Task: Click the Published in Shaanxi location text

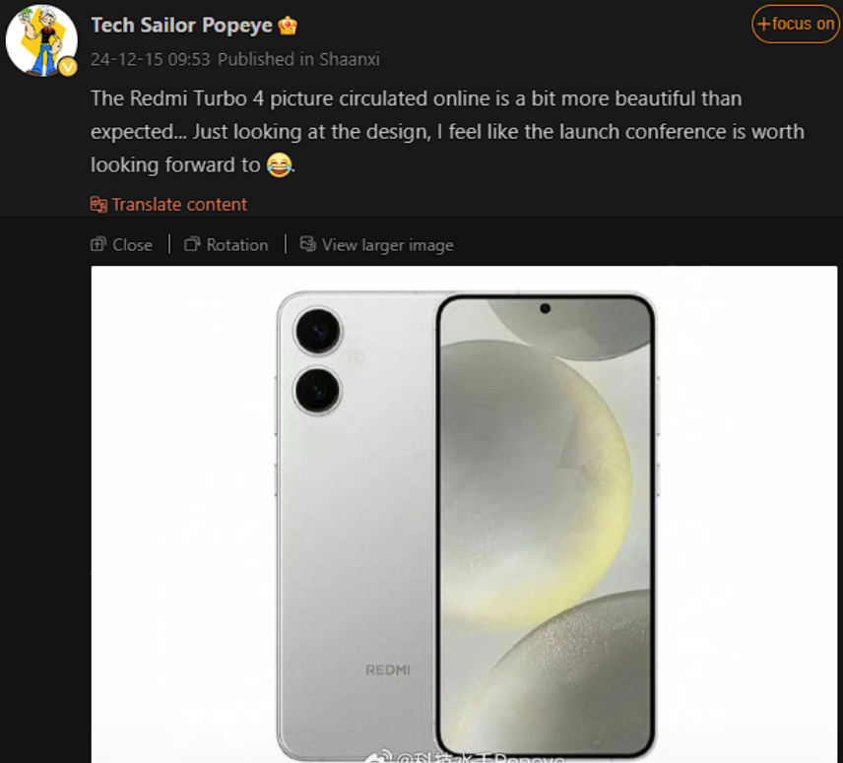Action: click(x=298, y=59)
